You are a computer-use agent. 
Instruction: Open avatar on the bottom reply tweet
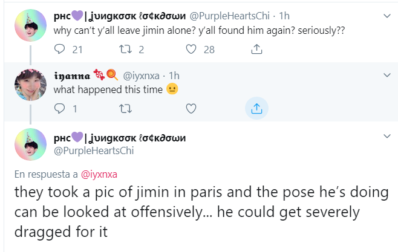pyautogui.click(x=29, y=143)
